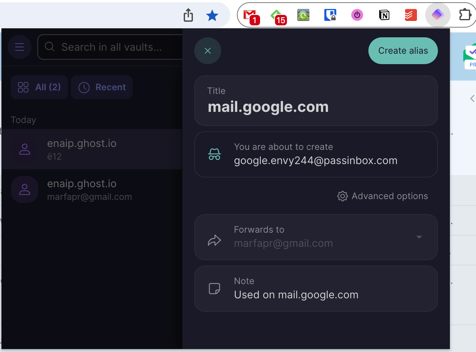Select the All (2) filter
Image resolution: width=476 pixels, height=352 pixels.
pyautogui.click(x=39, y=87)
